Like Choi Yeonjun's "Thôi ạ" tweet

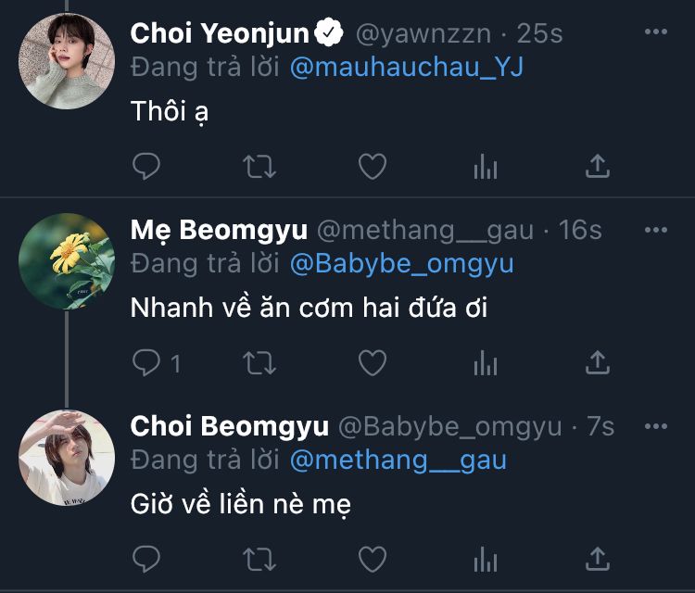click(372, 167)
